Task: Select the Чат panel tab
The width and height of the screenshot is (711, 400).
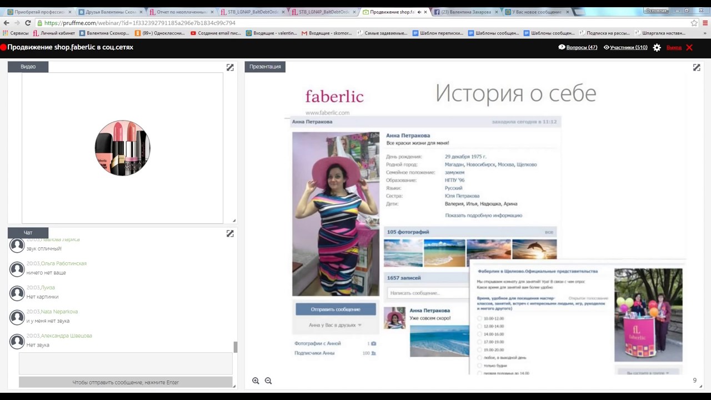Action: [28, 233]
